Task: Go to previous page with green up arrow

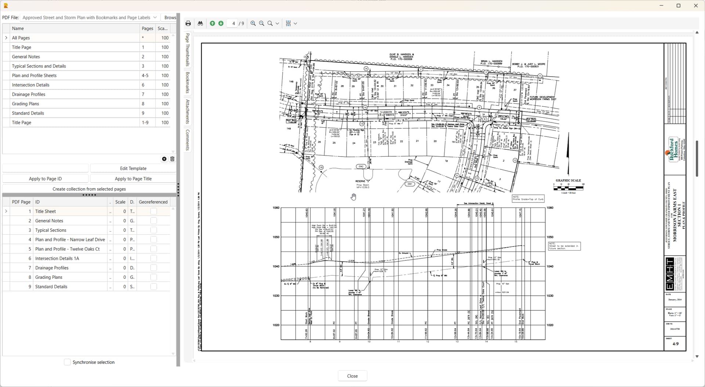Action: coord(212,23)
